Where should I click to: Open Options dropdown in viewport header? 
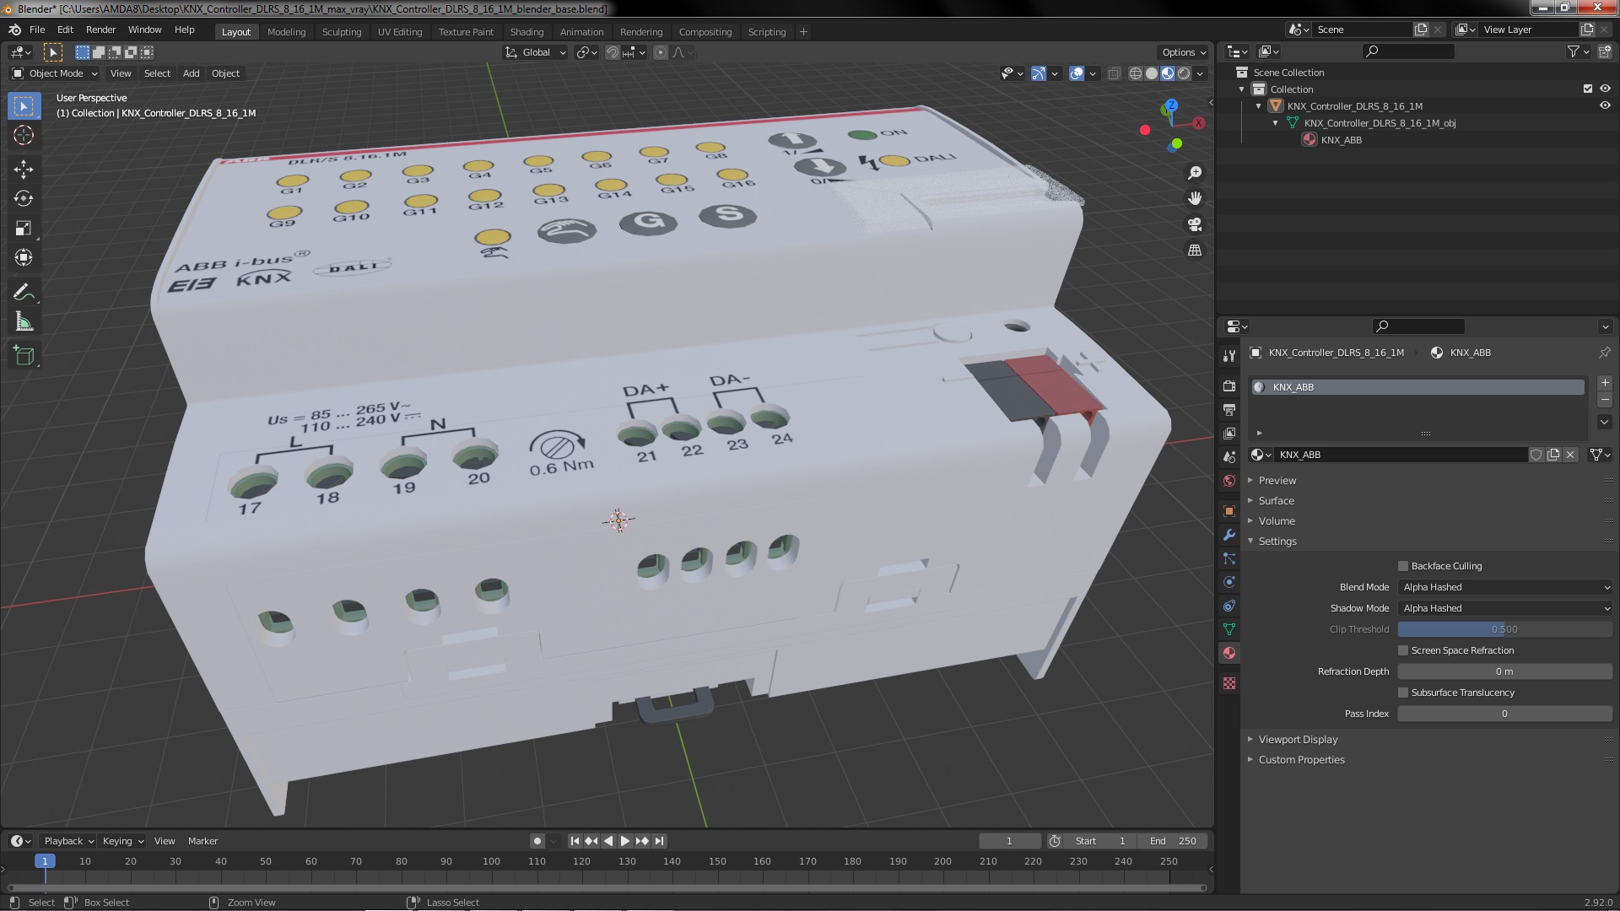coord(1183,52)
